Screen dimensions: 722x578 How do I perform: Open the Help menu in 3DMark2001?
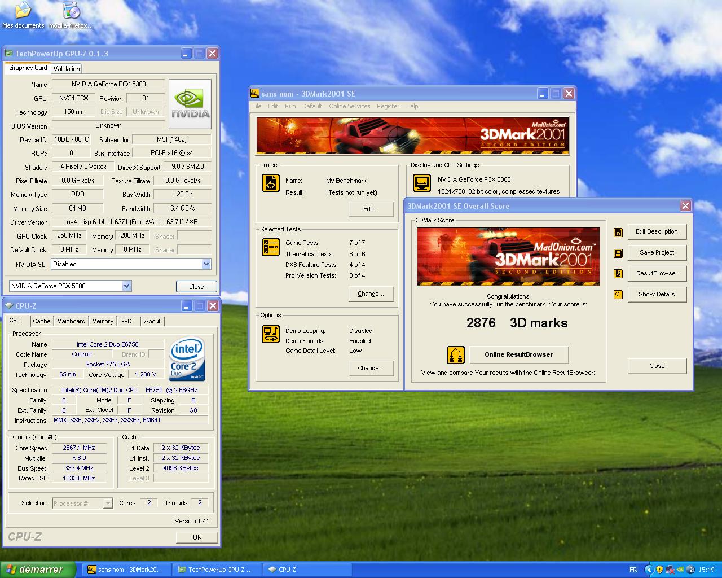point(412,106)
